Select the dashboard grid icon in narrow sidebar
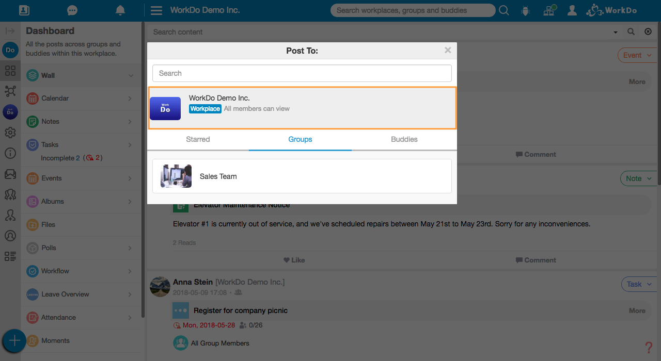661x361 pixels. 10,71
